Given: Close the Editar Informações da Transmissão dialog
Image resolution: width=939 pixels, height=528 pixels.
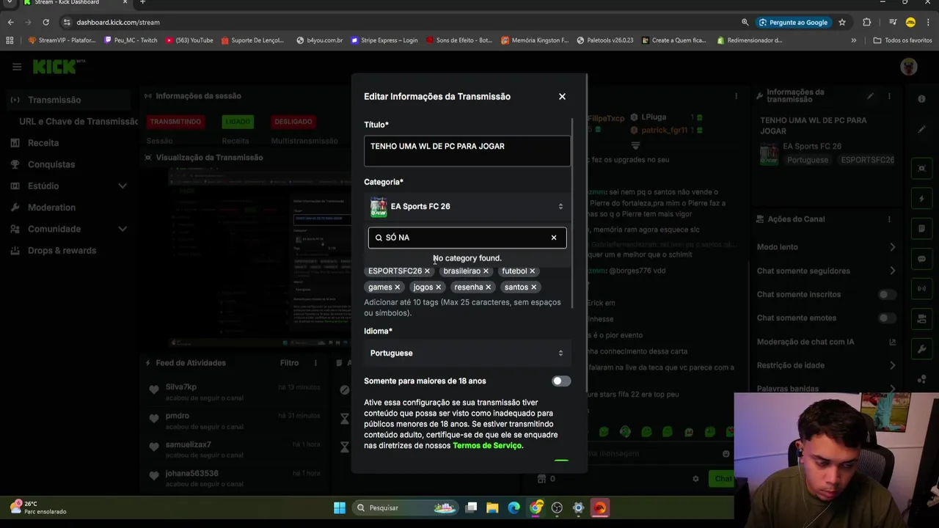Looking at the screenshot, I should [562, 96].
